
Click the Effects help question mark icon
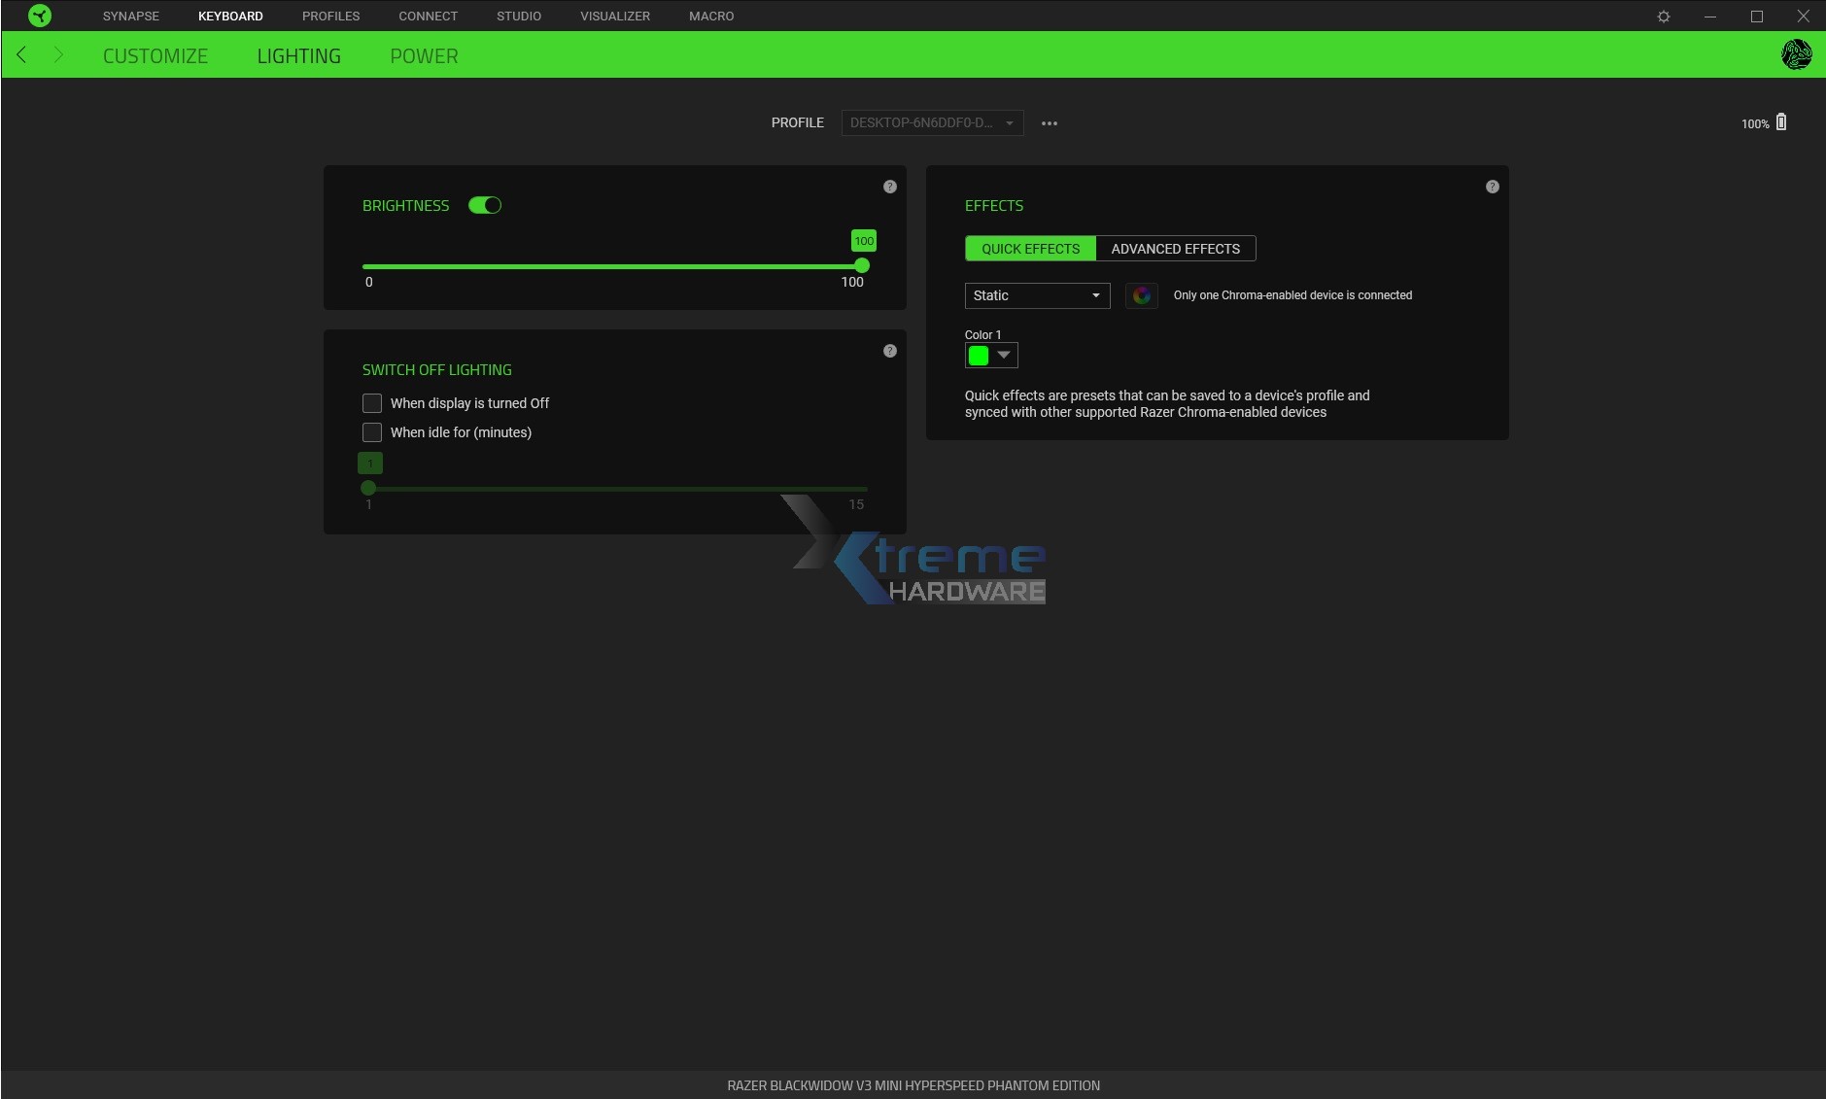1490,186
